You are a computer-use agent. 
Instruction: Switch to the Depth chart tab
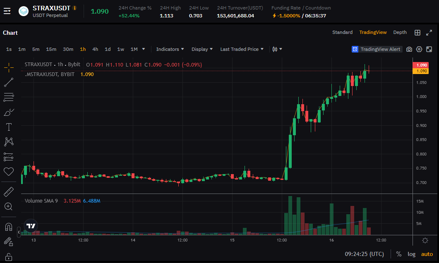tap(400, 32)
